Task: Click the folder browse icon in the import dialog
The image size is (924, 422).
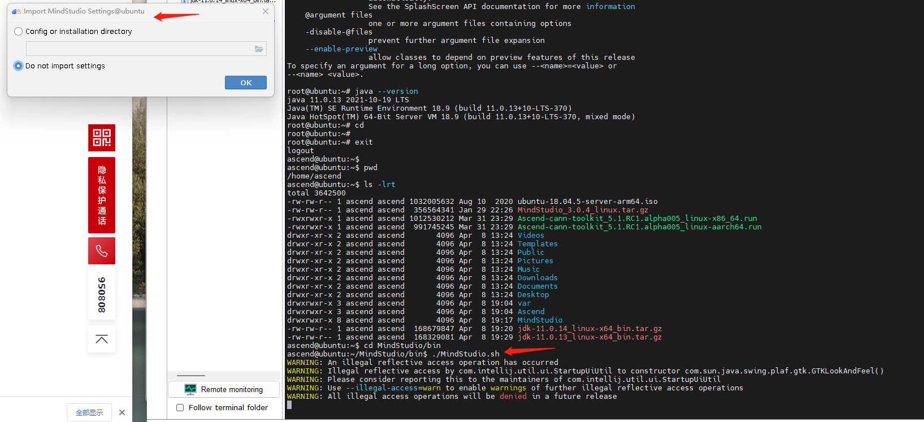Action: click(259, 49)
